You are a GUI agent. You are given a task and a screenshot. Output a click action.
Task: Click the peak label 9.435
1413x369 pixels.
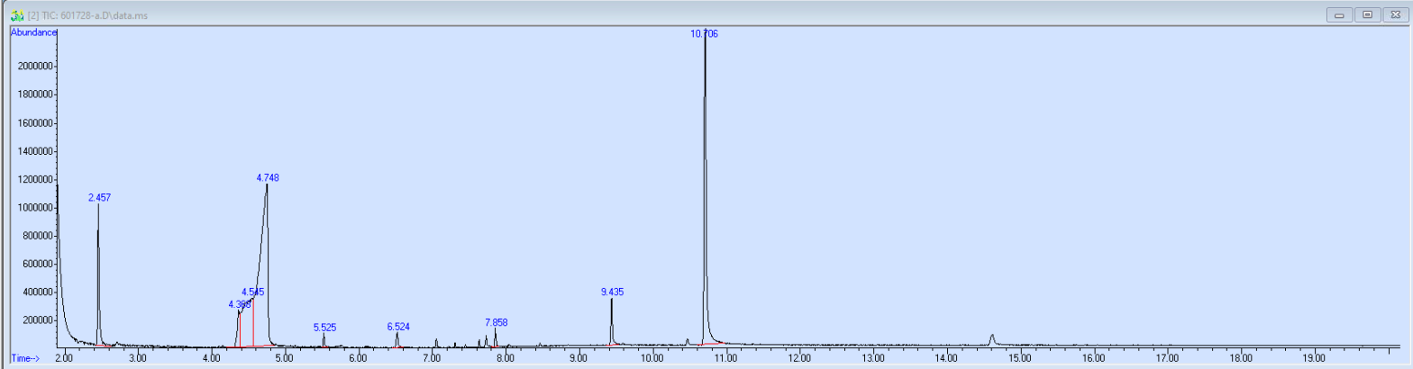click(613, 292)
